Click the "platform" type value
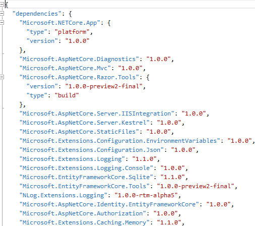The height and width of the screenshot is (226, 255). click(72, 32)
